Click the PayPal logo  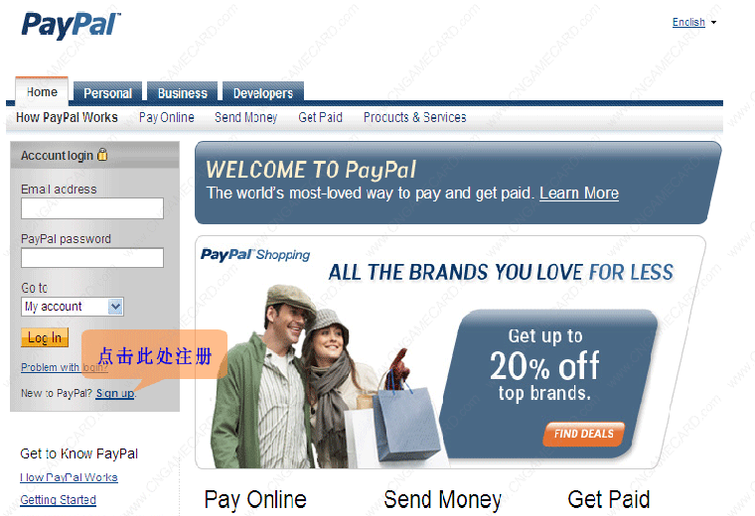pos(71,25)
